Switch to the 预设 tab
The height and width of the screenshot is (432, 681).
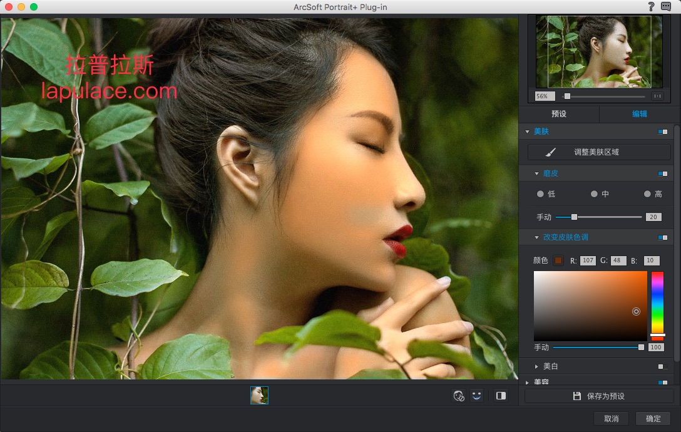point(559,114)
